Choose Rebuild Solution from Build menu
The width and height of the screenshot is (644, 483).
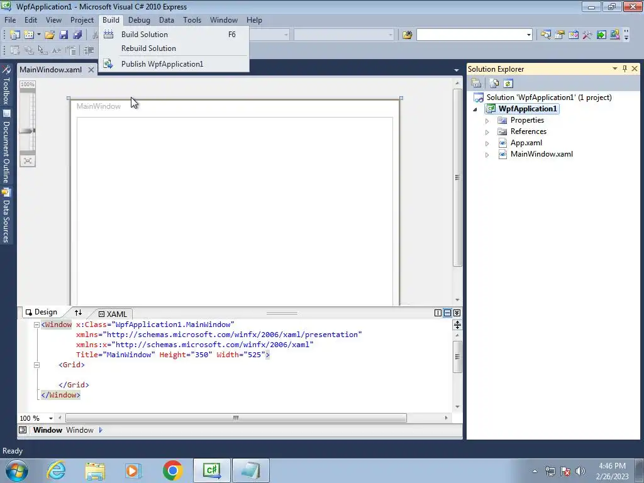[174, 48]
